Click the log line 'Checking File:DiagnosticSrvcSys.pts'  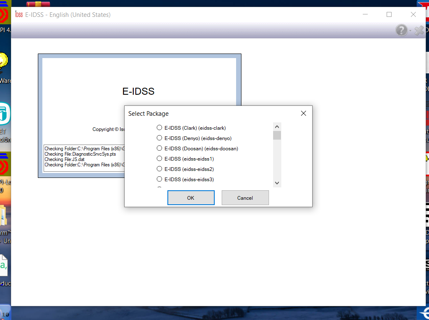coord(80,154)
